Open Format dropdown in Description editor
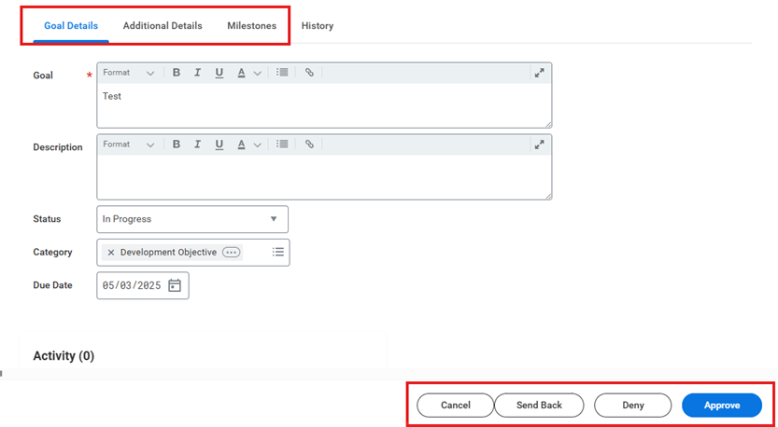 pos(129,145)
